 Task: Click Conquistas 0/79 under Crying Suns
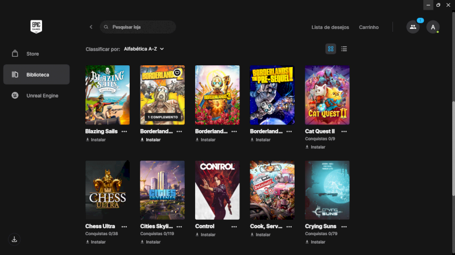tap(321, 233)
